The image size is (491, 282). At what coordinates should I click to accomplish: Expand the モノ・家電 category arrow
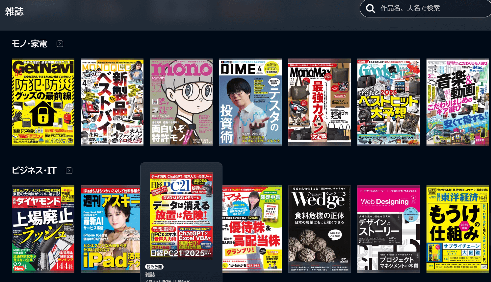pos(60,44)
